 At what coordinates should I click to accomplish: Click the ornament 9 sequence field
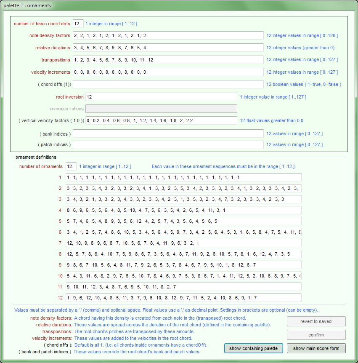tap(183, 265)
